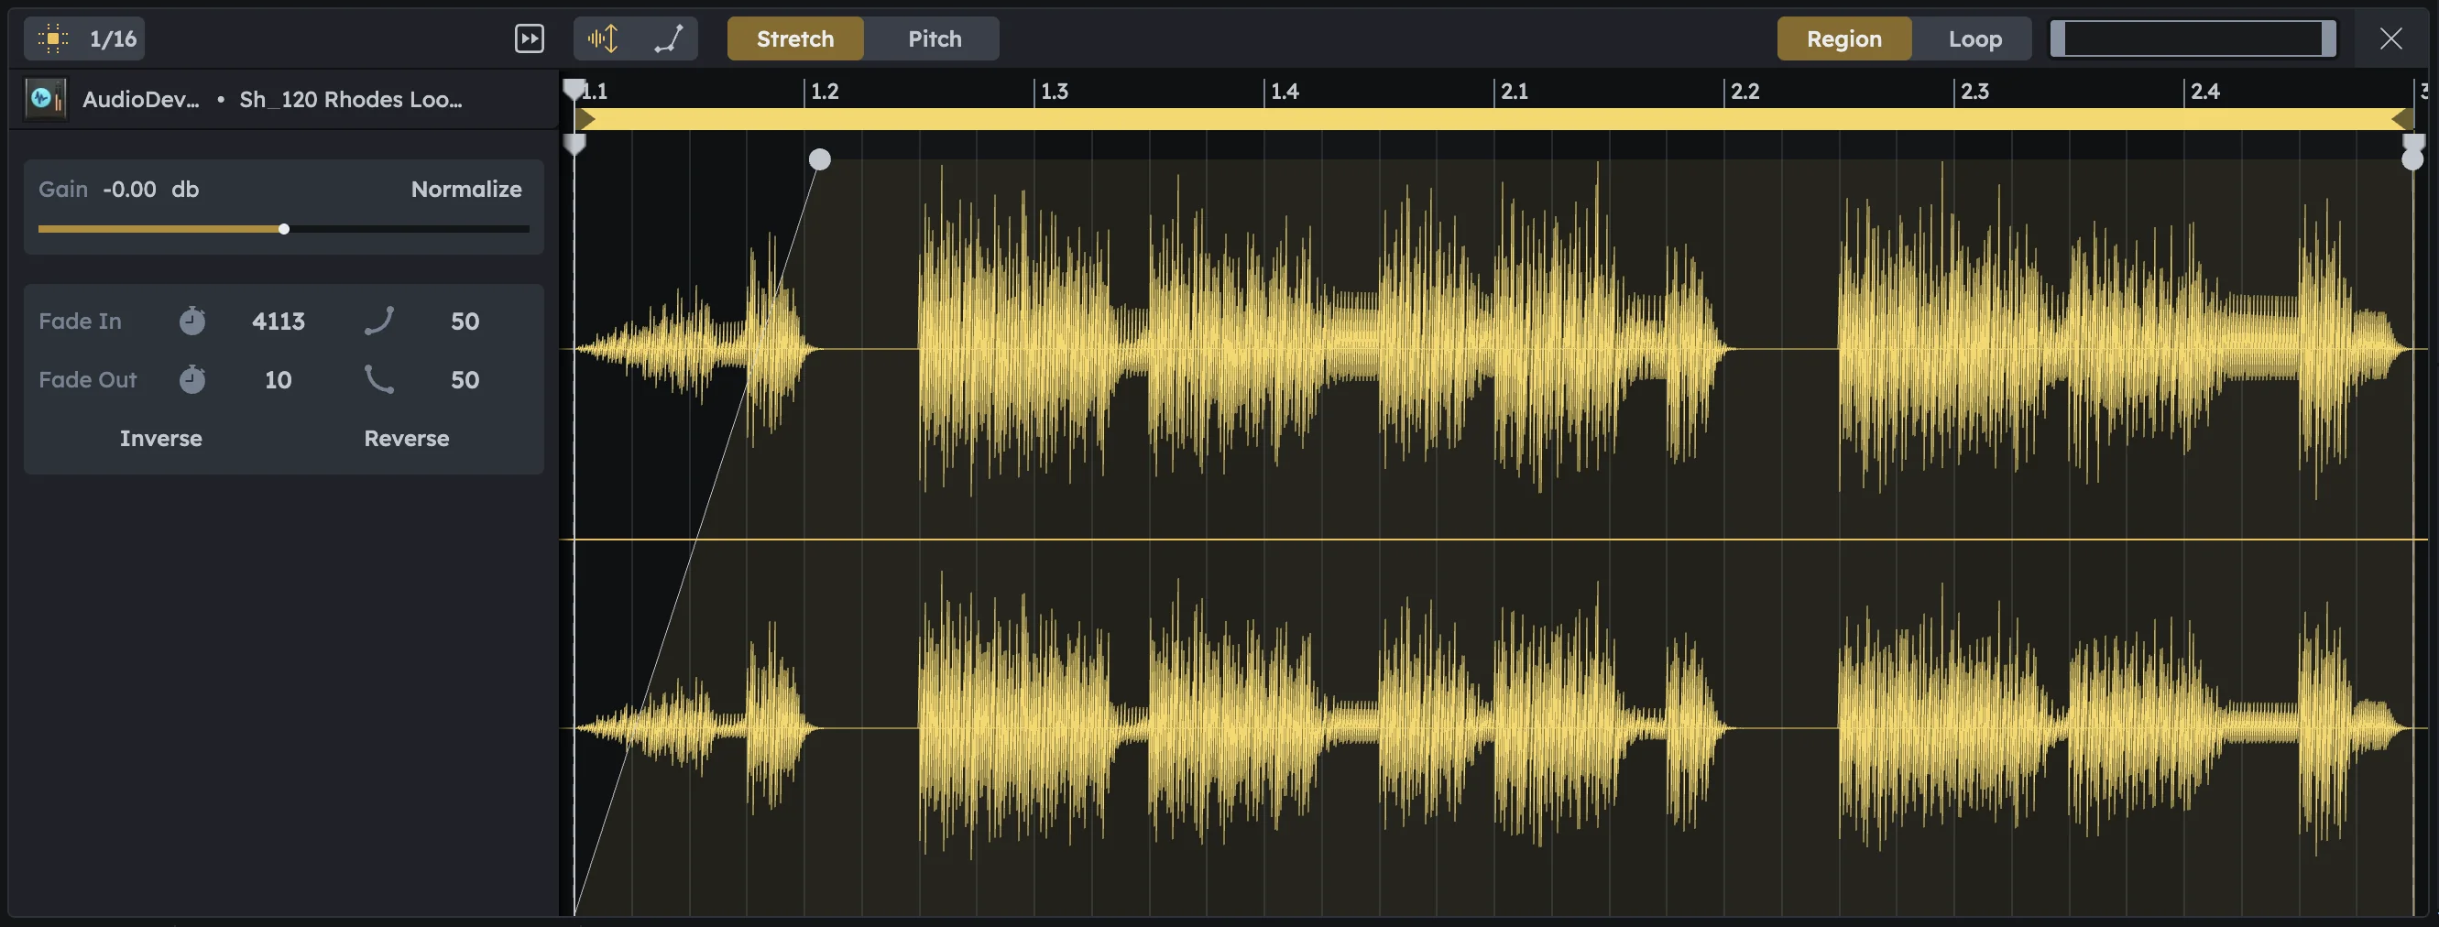Open the Sh_120 Rhodes Loop sample name
The image size is (2439, 927).
coord(350,99)
